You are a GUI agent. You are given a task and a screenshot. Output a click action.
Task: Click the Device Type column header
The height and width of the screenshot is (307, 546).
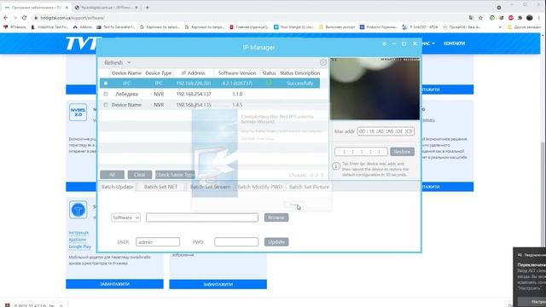159,73
